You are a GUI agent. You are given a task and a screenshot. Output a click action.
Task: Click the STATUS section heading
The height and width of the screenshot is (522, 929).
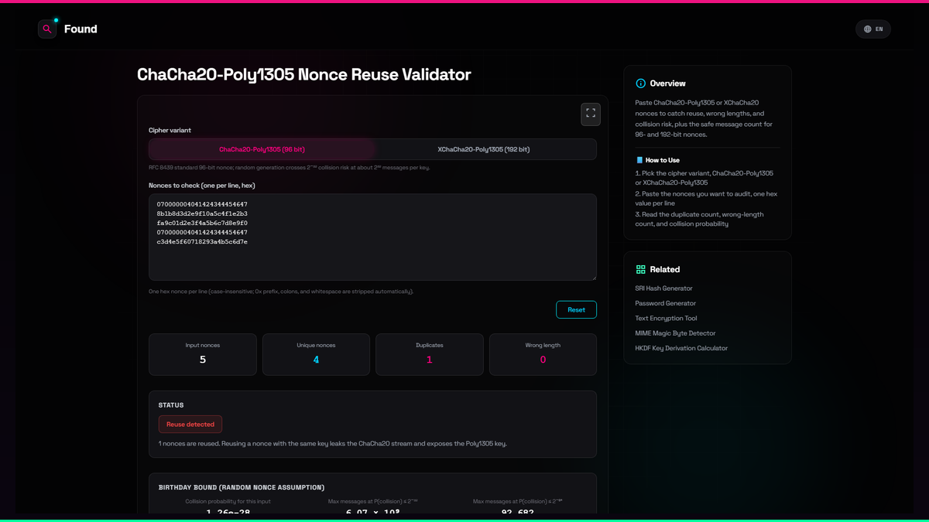pyautogui.click(x=171, y=405)
